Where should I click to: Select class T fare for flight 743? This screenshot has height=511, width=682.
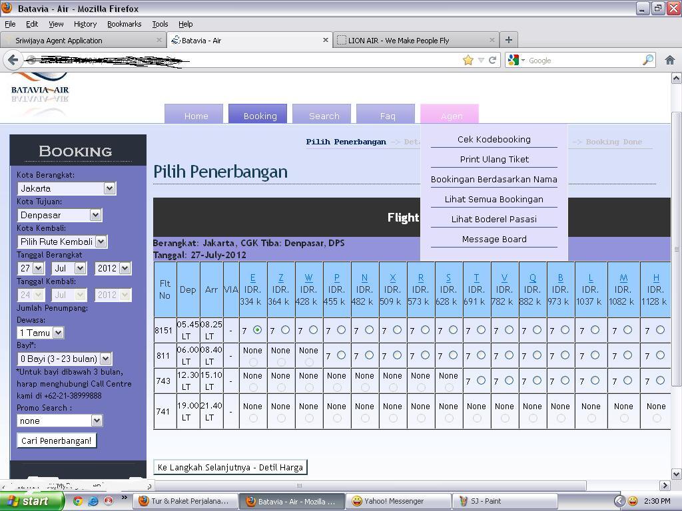[x=481, y=381]
